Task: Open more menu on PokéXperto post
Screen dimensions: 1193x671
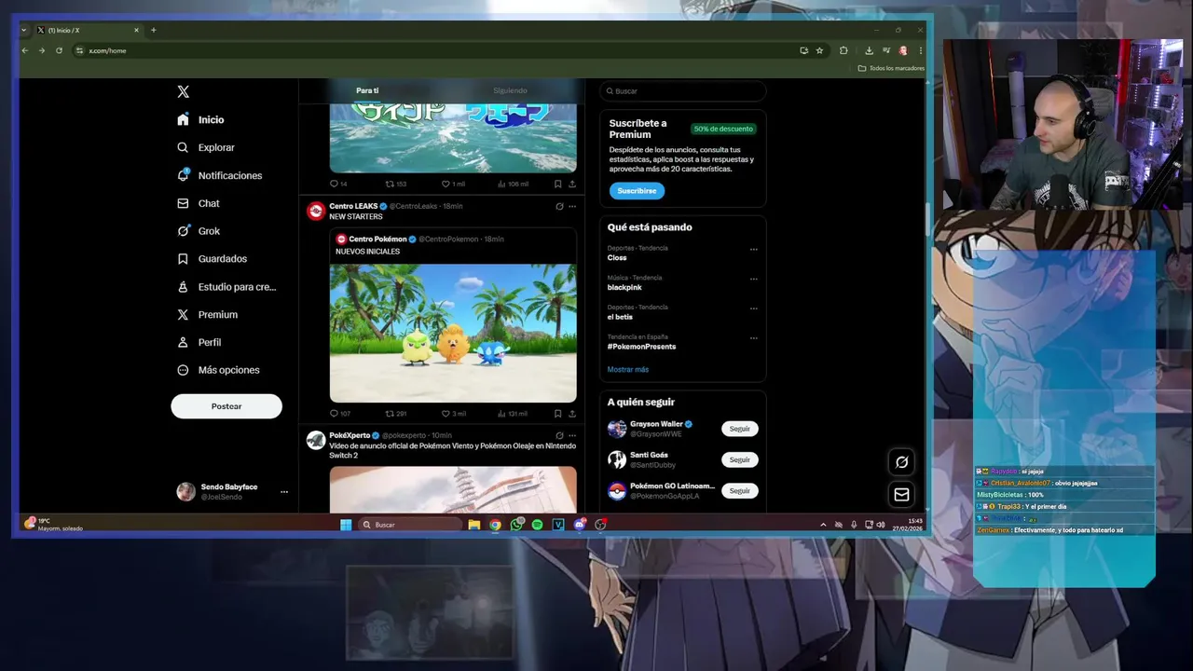Action: pyautogui.click(x=572, y=435)
